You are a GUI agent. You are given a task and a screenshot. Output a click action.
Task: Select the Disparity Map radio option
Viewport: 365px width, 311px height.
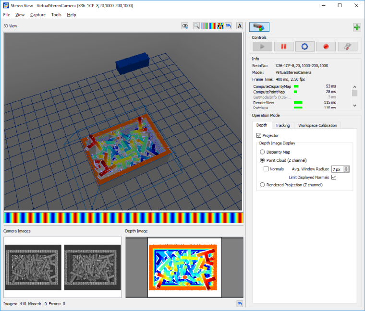pos(262,152)
